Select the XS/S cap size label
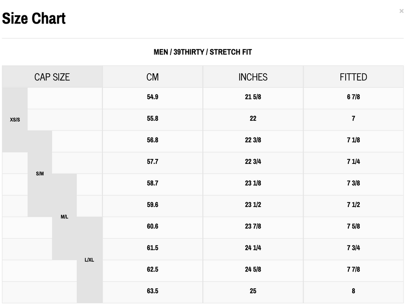This screenshot has width=405, height=305. [15, 119]
